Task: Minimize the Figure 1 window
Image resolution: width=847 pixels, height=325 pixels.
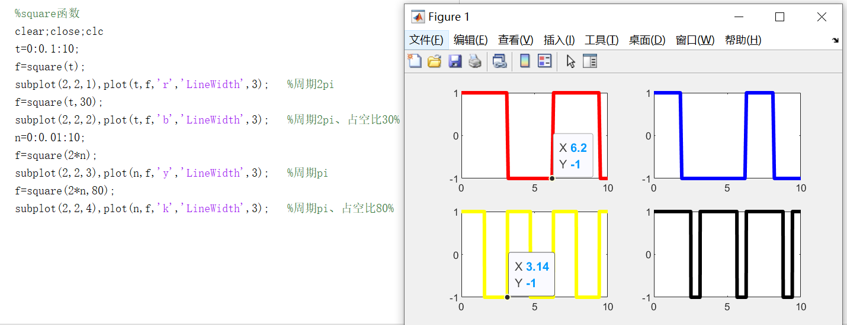Action: click(738, 17)
